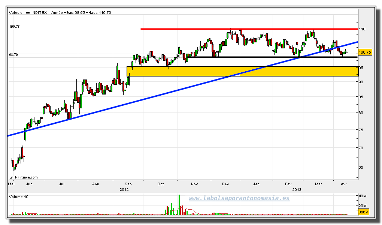Click the Haut: 110,70 text

[98, 12]
